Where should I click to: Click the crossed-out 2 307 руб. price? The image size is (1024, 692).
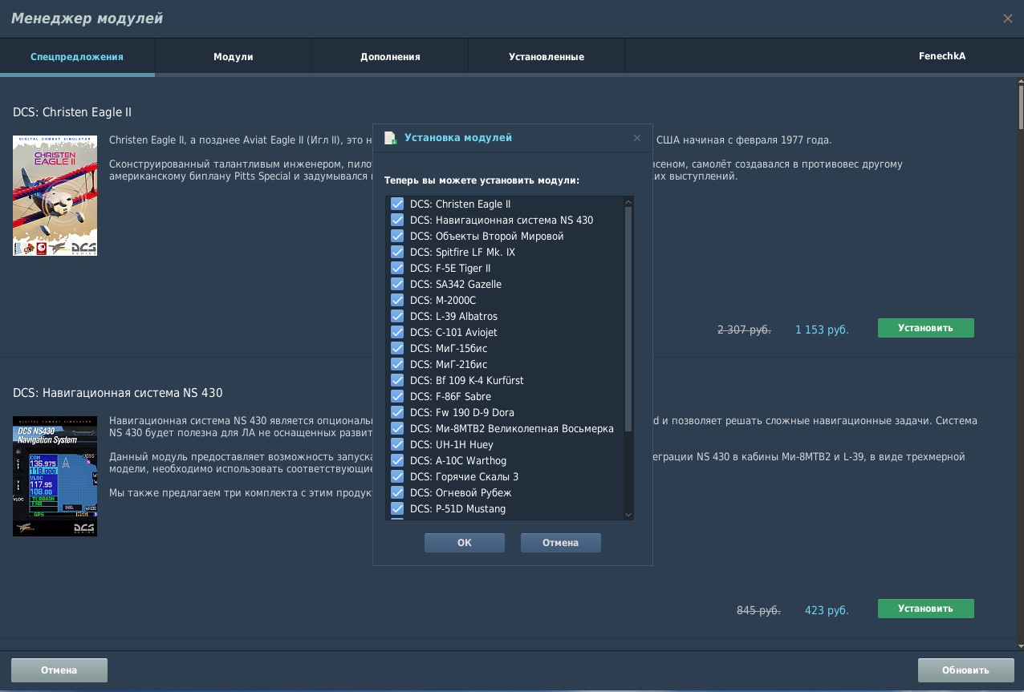(744, 330)
